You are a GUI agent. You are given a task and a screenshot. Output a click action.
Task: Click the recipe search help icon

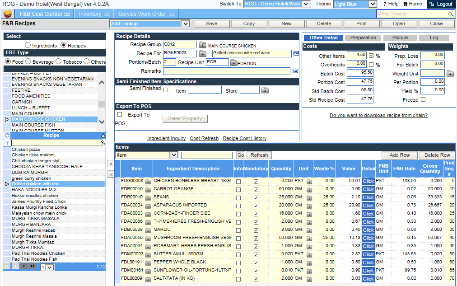click(x=7, y=143)
